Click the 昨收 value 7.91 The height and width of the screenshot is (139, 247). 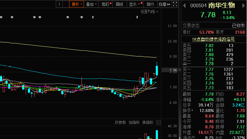(x=241, y=121)
